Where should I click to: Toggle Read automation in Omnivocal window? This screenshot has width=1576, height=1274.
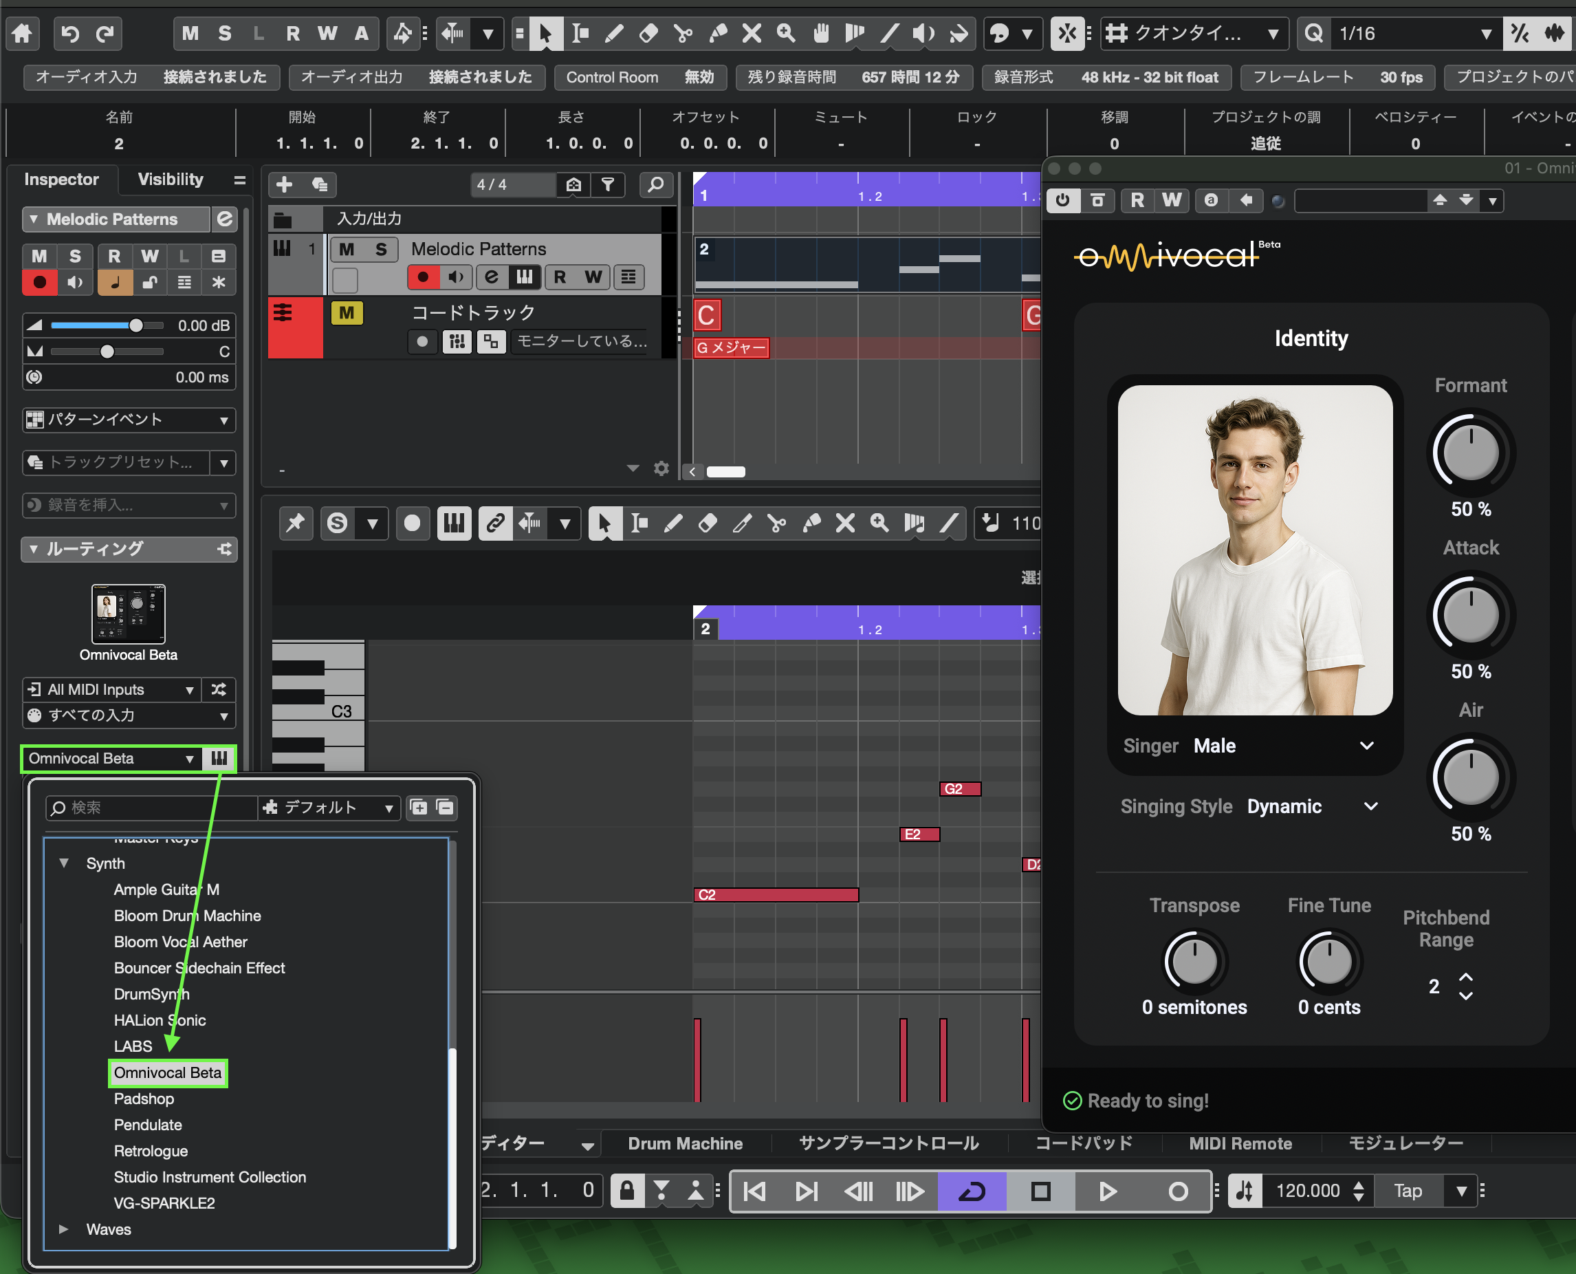1137,200
